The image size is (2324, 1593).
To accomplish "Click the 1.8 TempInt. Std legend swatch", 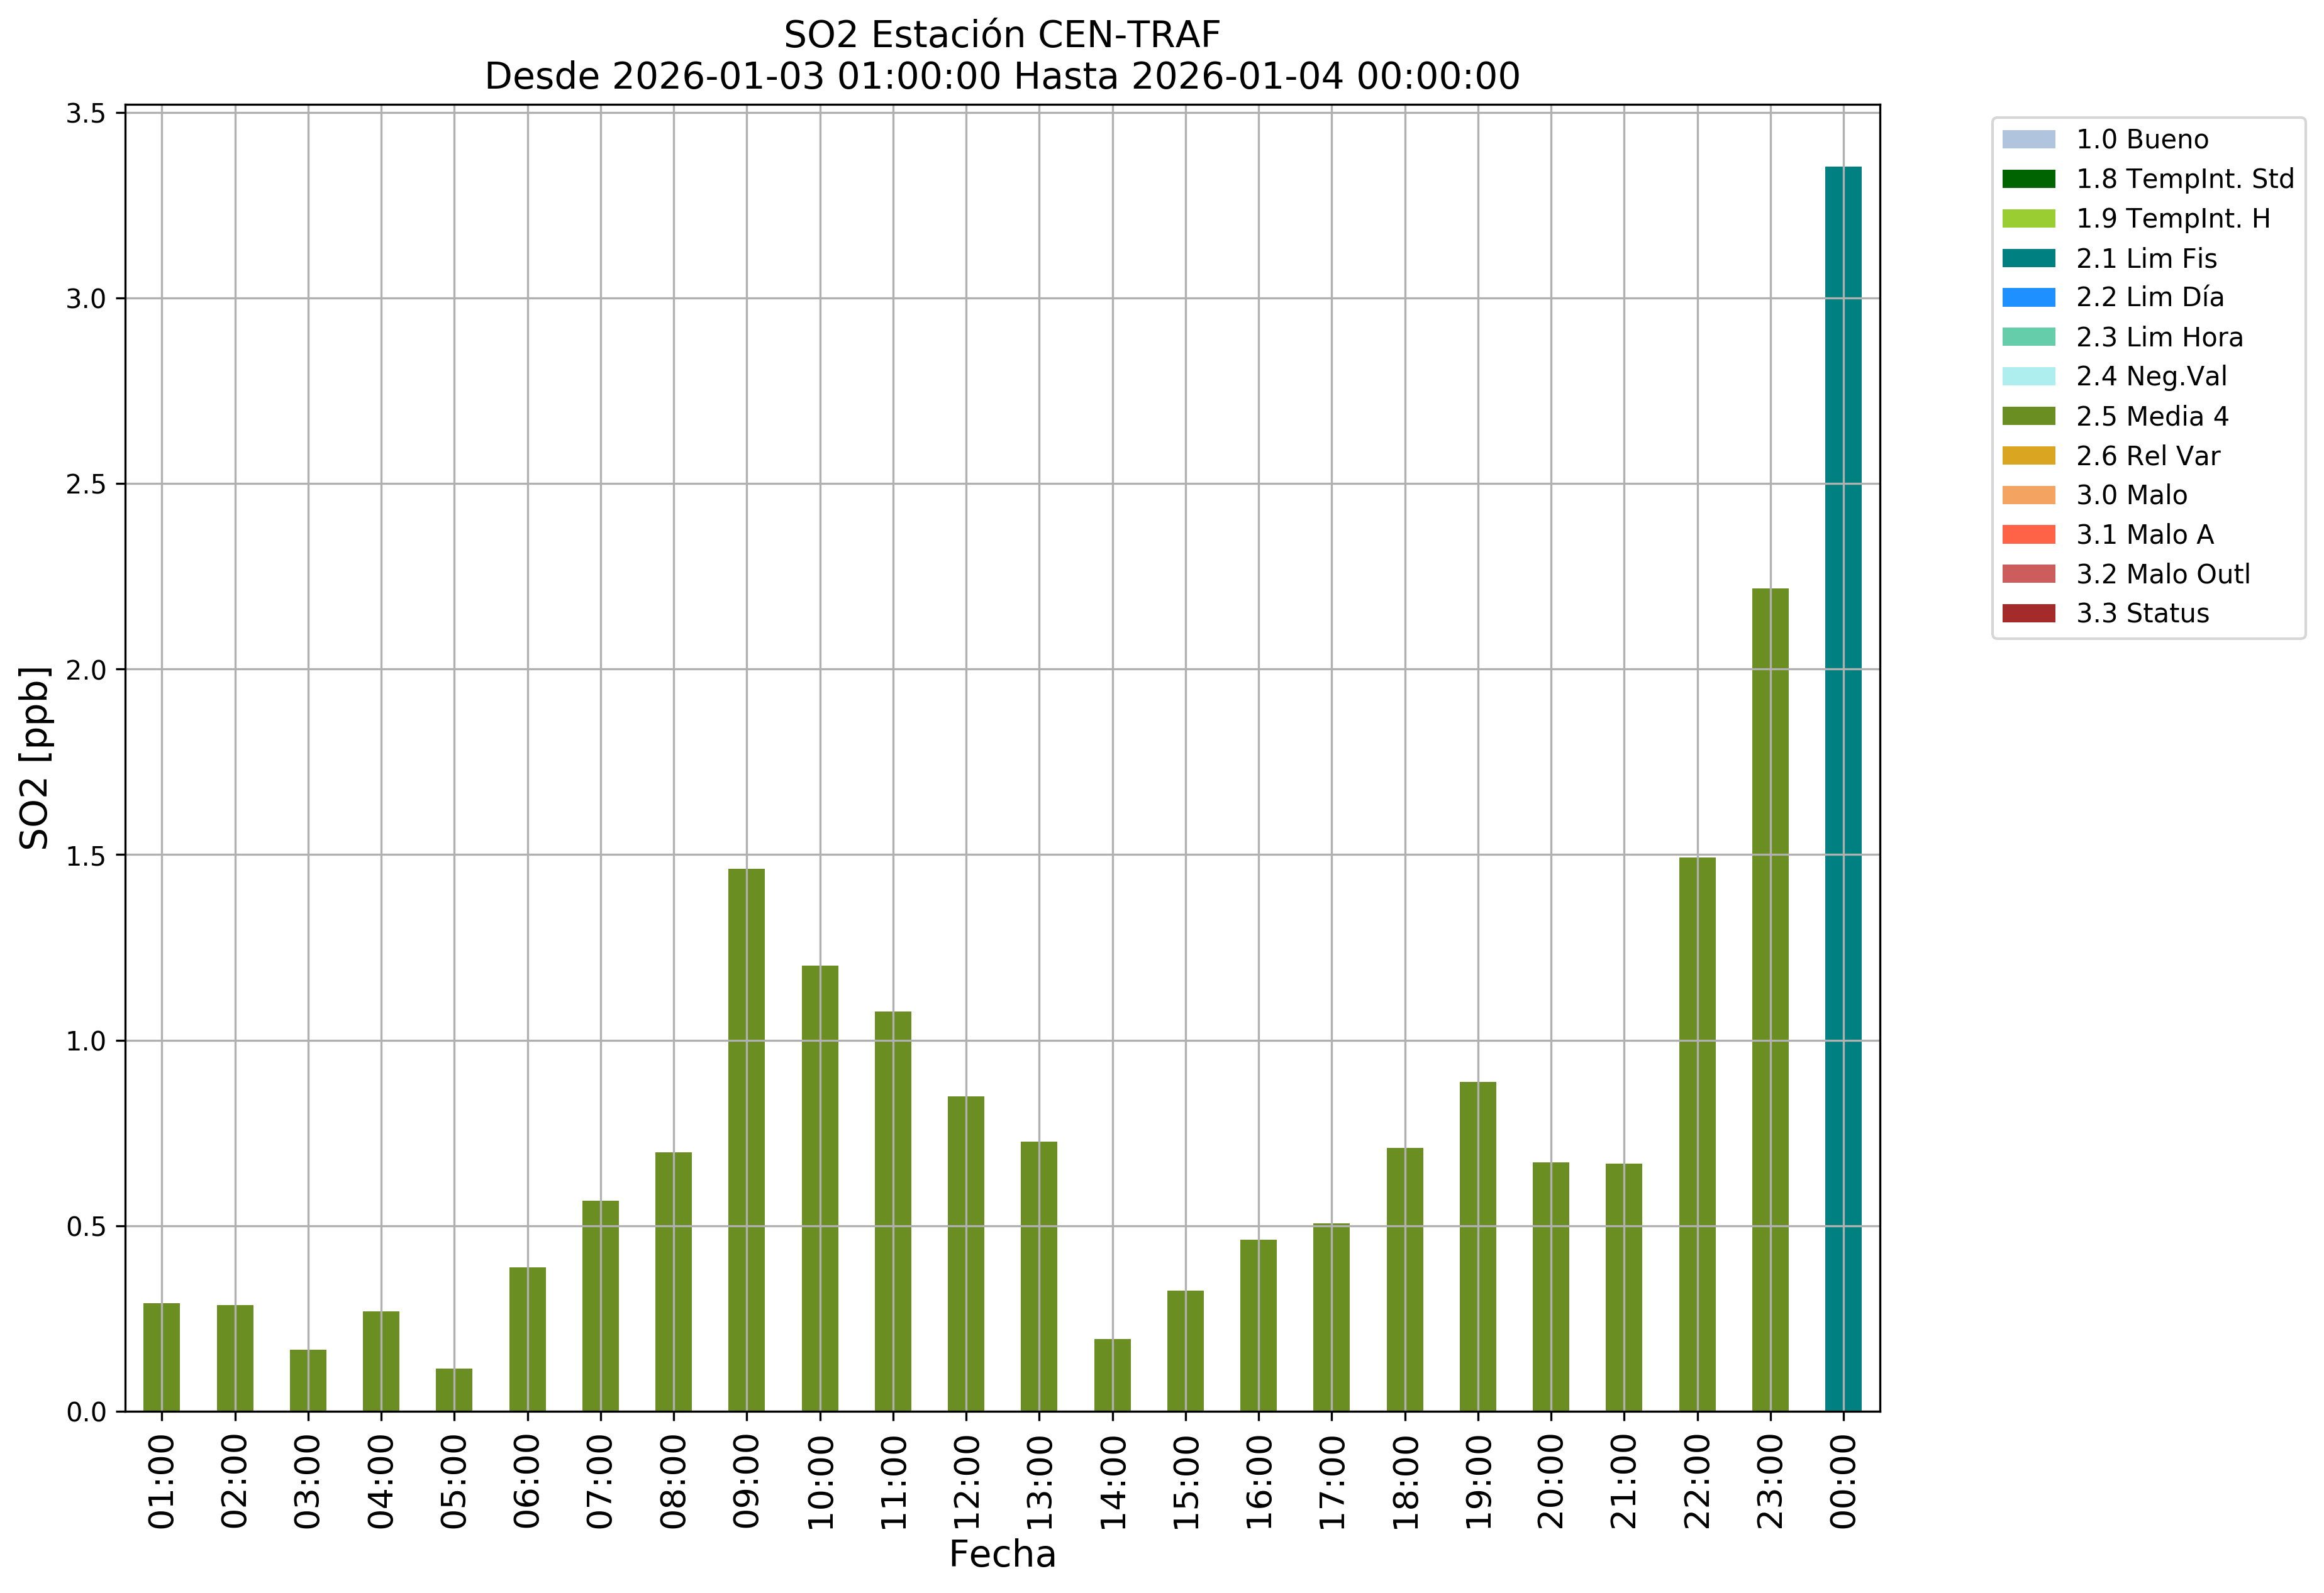I will (x=2028, y=179).
